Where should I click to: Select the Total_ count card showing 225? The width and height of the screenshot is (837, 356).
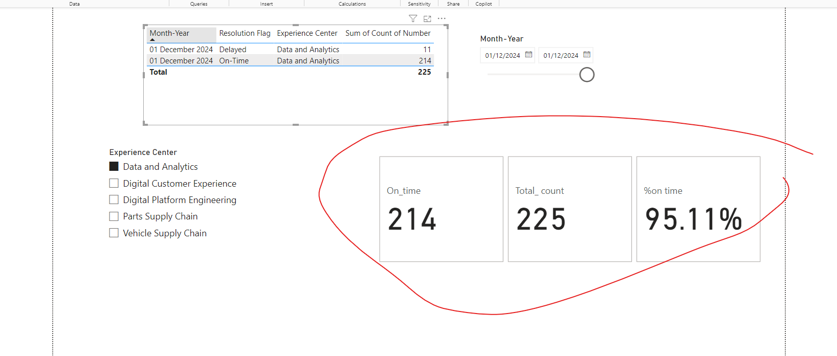(569, 209)
